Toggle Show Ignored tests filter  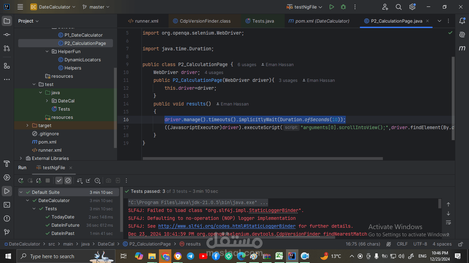click(x=68, y=180)
